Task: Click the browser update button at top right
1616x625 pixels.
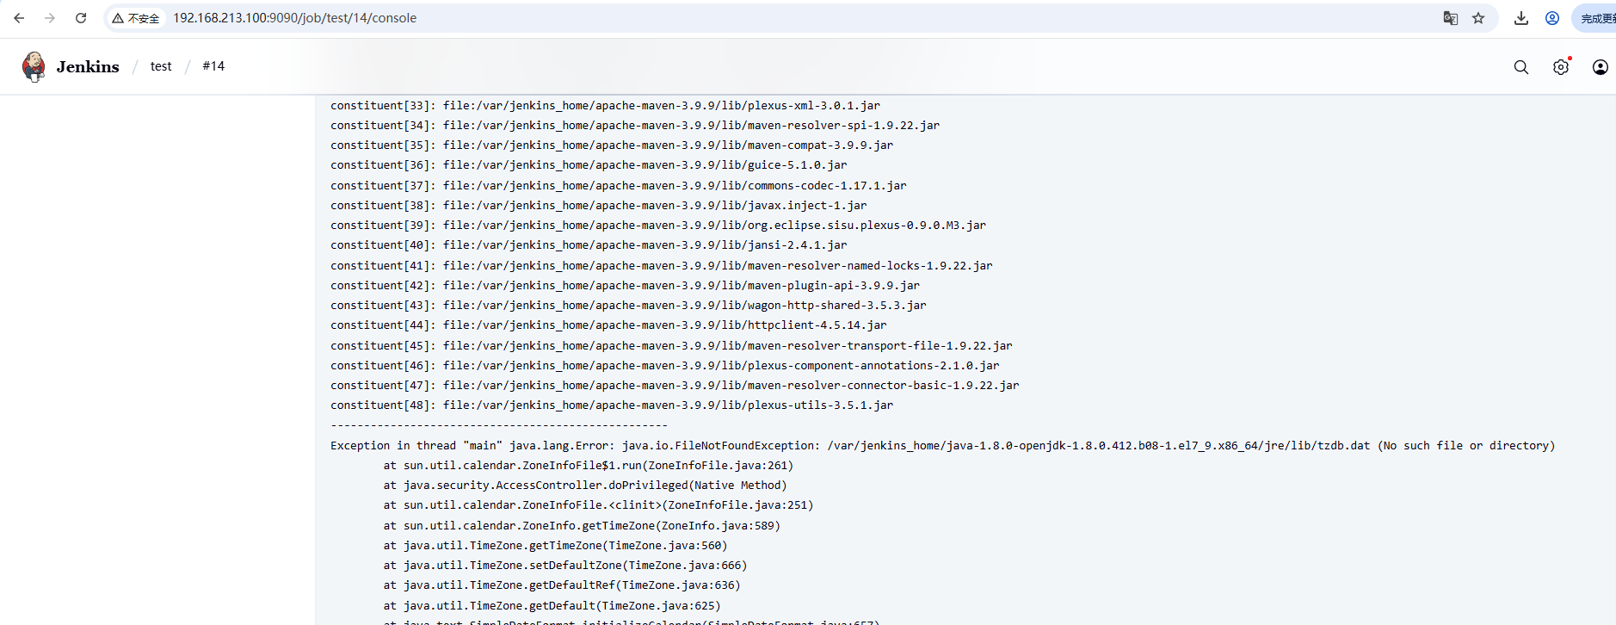Action: (x=1596, y=18)
